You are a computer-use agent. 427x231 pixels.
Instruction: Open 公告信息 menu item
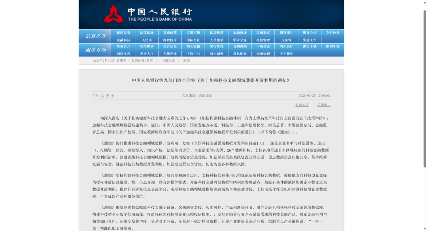coord(170,47)
